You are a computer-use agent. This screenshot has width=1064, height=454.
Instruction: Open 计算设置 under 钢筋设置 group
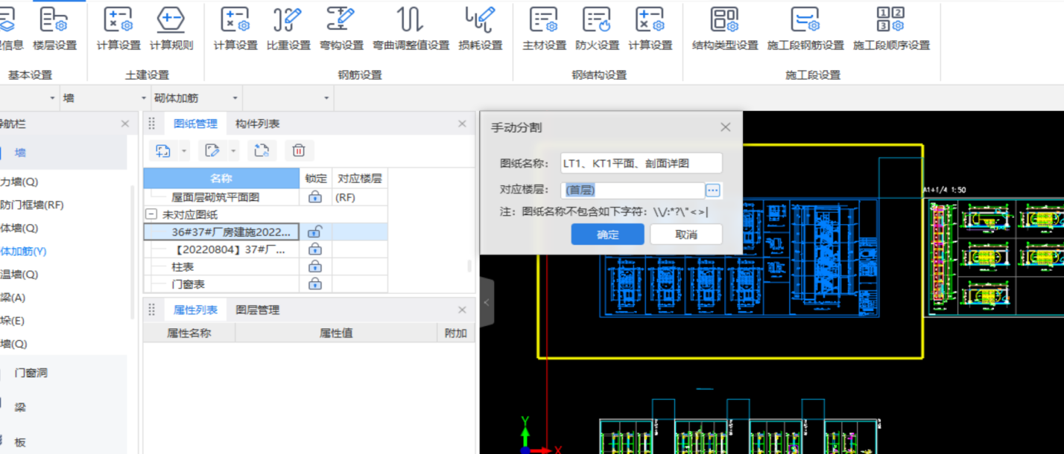pos(235,28)
